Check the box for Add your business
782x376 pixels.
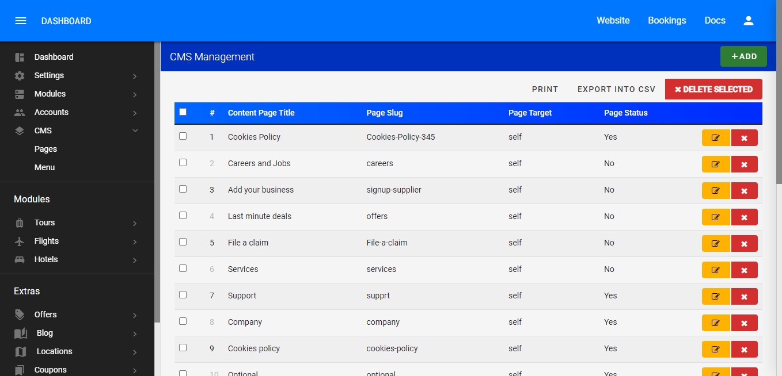click(183, 189)
